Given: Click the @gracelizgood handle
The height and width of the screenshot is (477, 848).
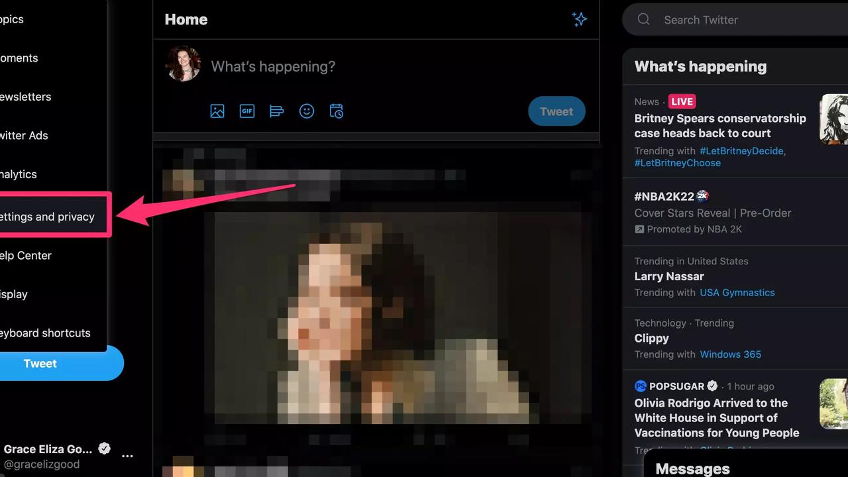Looking at the screenshot, I should tap(41, 464).
